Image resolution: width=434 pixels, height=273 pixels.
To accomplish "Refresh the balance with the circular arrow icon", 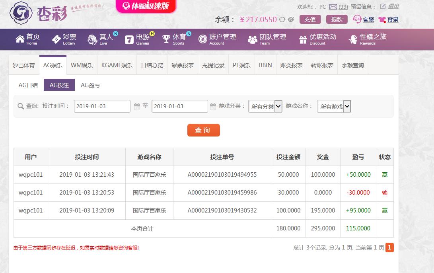I will [x=282, y=19].
